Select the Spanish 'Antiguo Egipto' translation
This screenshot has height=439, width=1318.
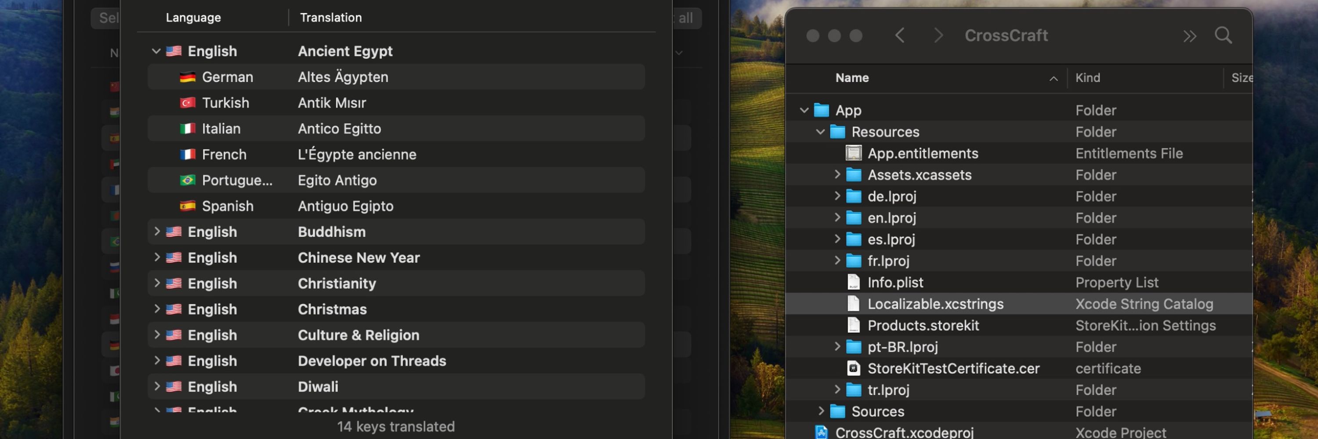pyautogui.click(x=345, y=206)
